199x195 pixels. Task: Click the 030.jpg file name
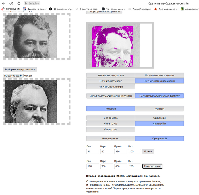[28, 76]
